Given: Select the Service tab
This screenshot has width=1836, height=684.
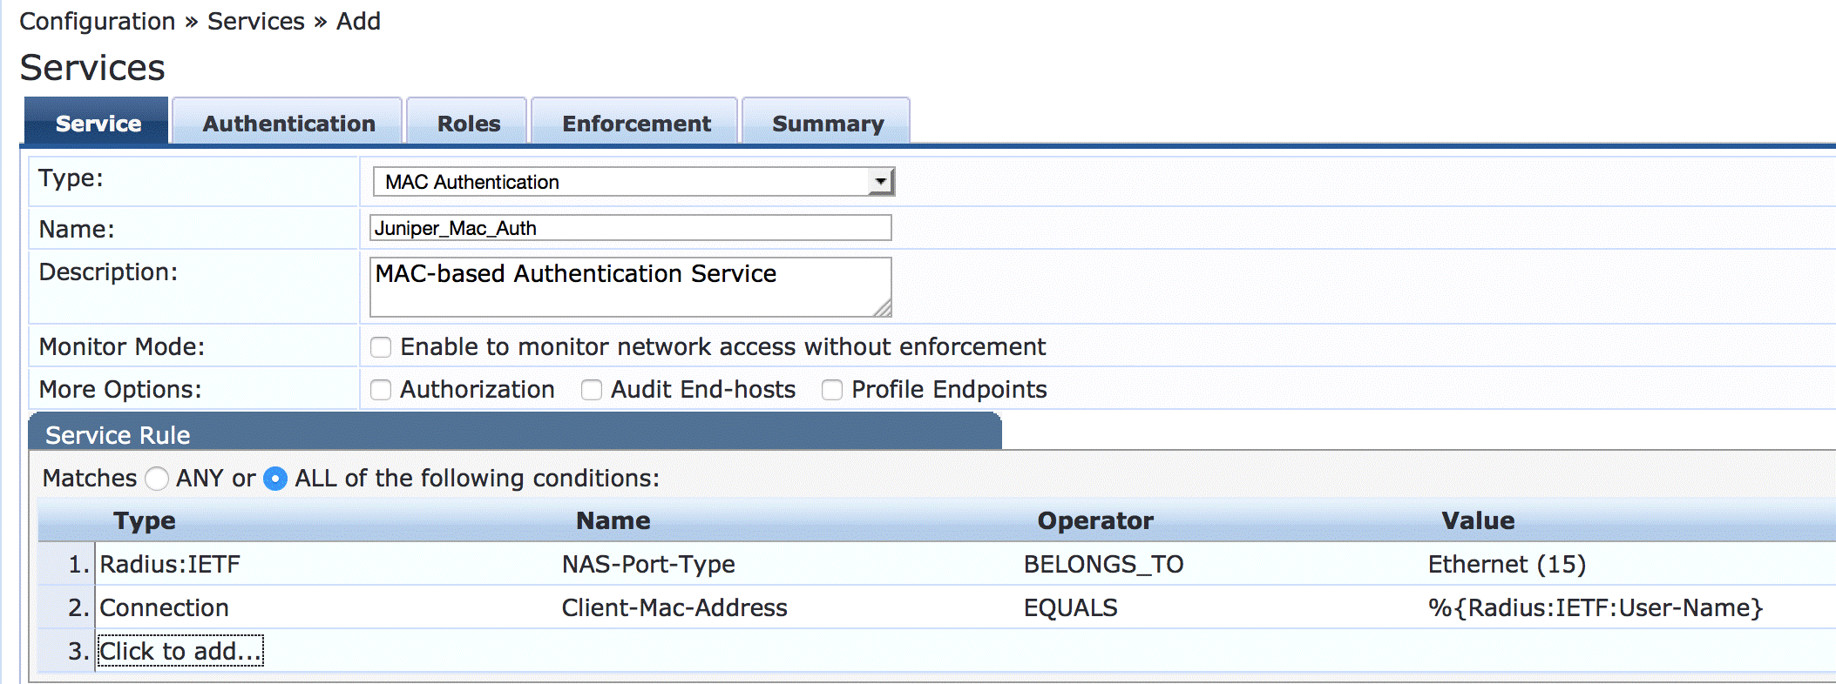Looking at the screenshot, I should (98, 124).
